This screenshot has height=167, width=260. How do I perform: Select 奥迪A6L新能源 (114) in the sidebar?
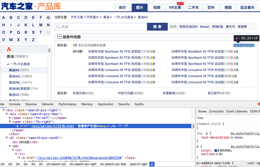(23, 89)
